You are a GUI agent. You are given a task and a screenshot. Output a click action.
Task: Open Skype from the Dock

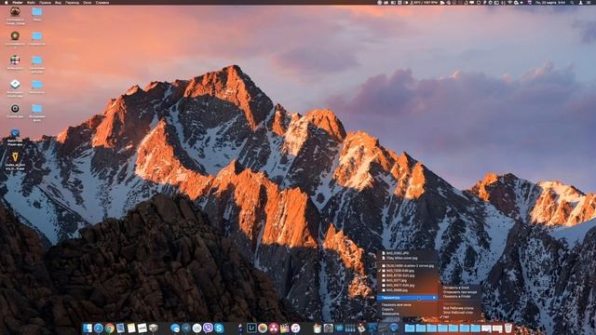pos(219,328)
